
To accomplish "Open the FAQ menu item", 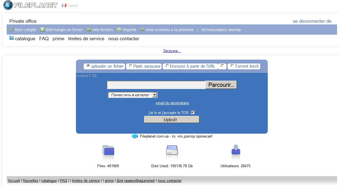I will coord(44,39).
